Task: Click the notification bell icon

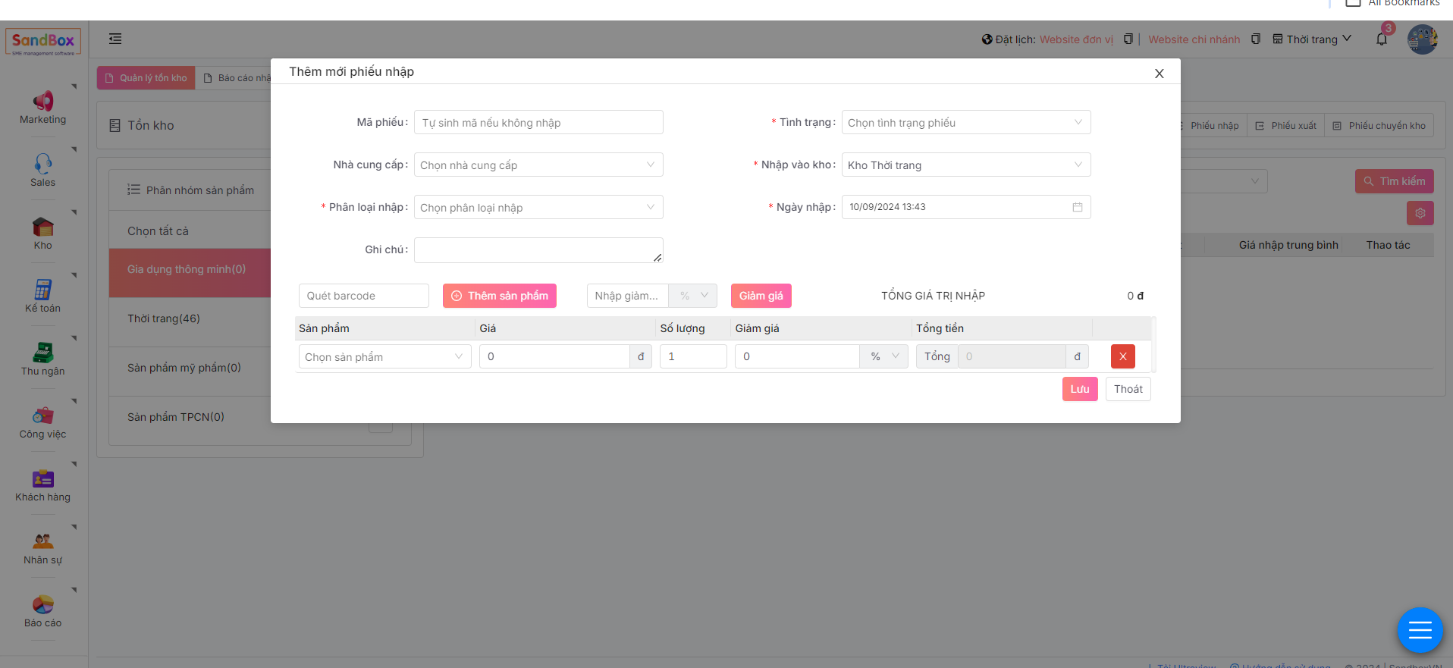Action: (x=1381, y=39)
